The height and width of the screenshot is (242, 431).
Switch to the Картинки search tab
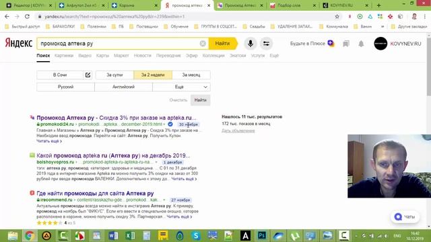click(64, 55)
